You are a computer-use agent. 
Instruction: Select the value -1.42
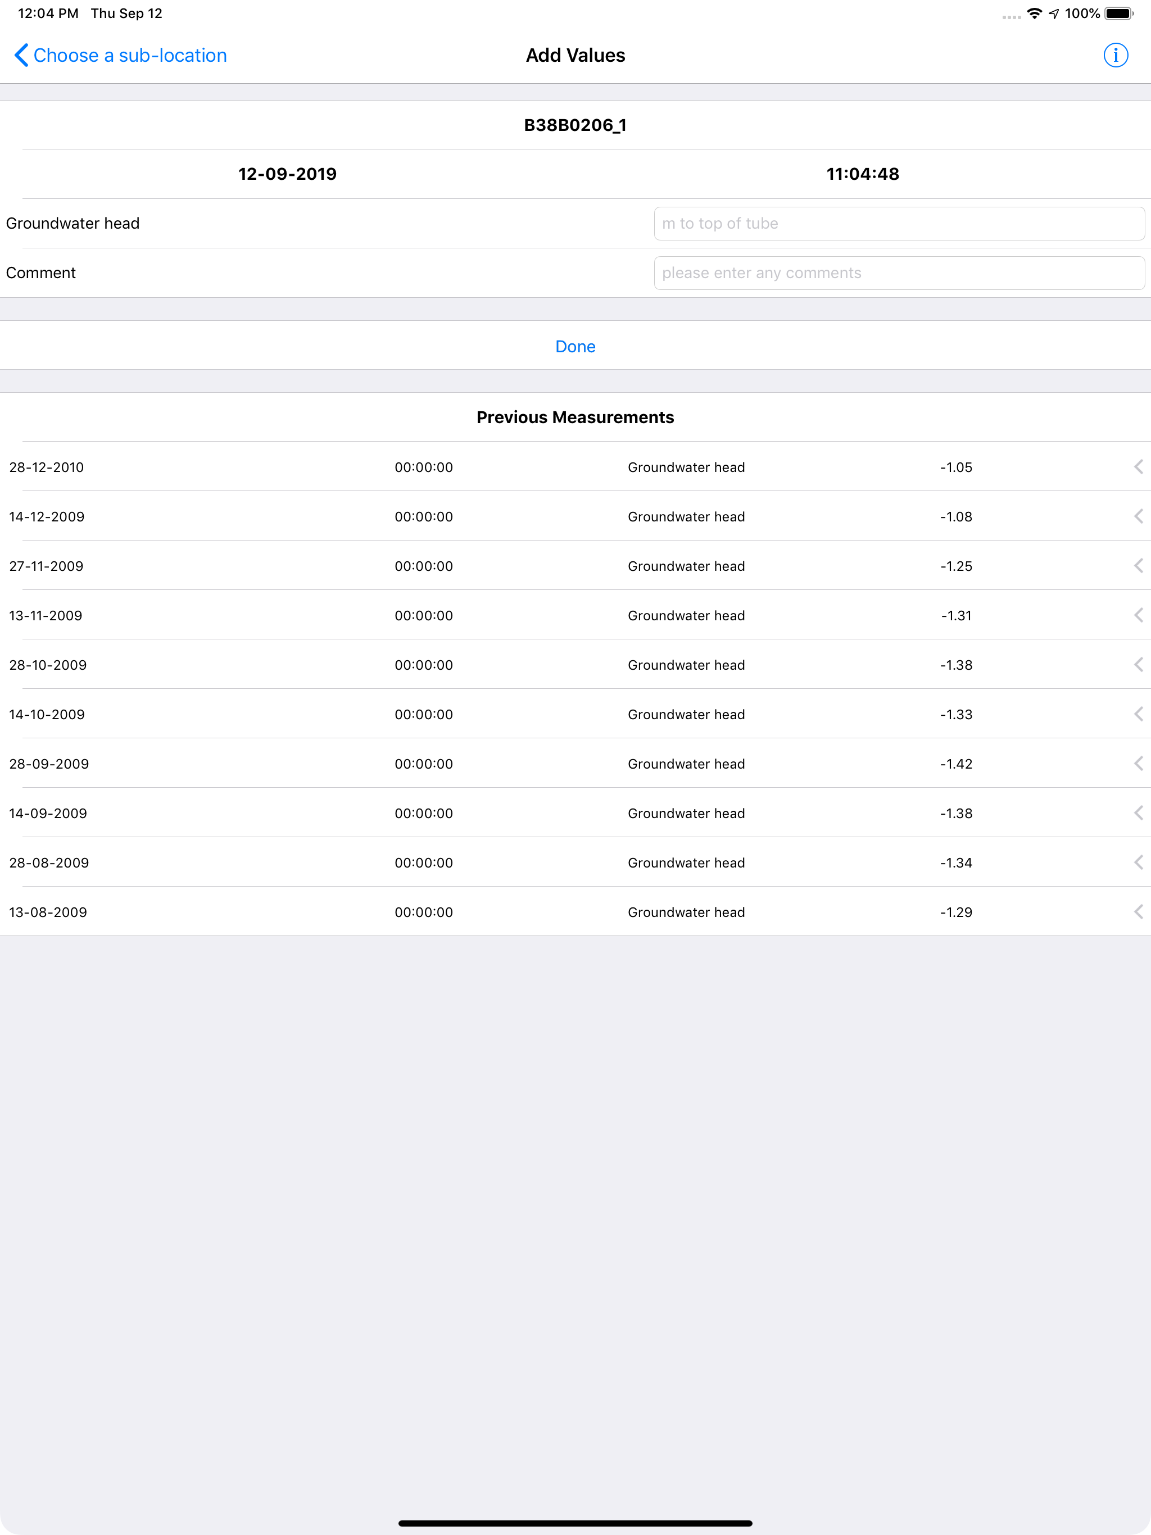pyautogui.click(x=956, y=764)
